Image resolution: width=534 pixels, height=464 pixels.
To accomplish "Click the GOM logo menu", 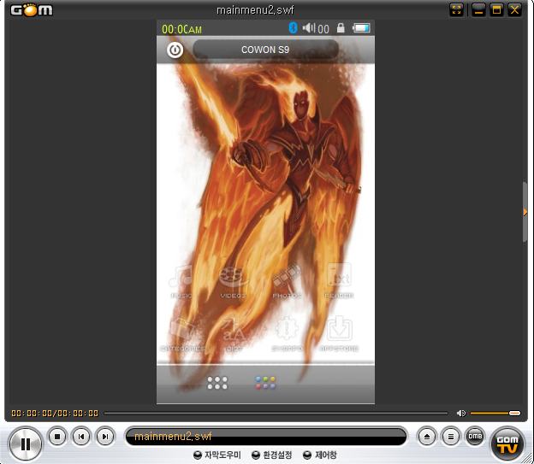I will 32,10.
